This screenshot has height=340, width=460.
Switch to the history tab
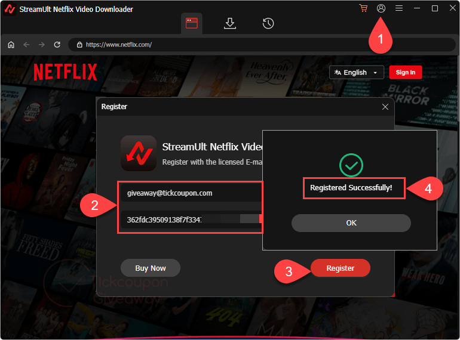(268, 23)
